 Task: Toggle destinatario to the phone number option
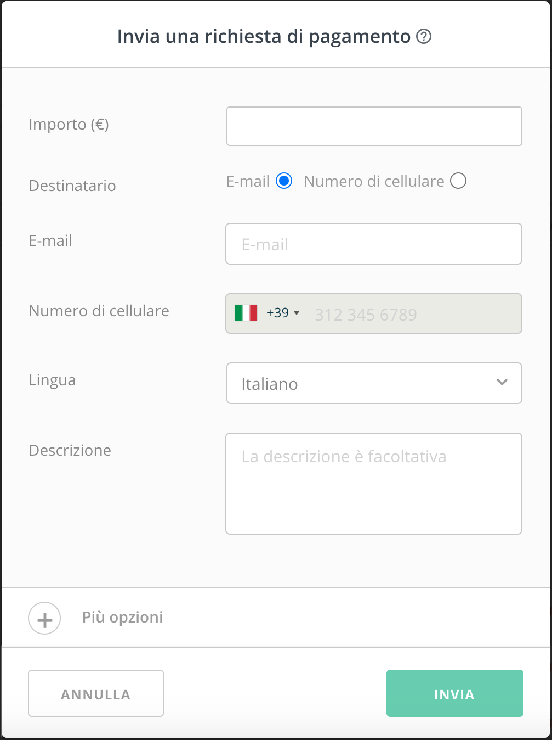click(458, 181)
